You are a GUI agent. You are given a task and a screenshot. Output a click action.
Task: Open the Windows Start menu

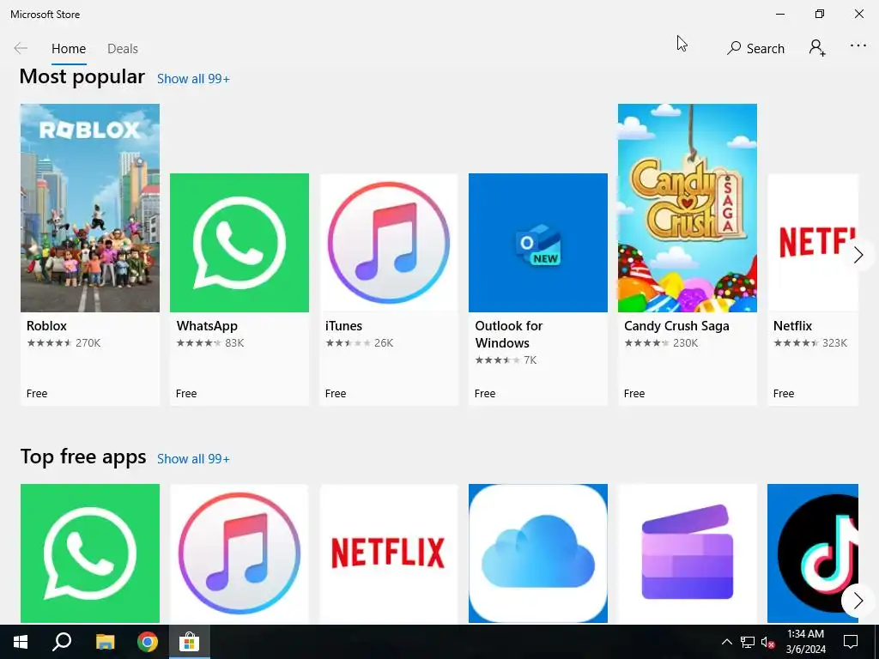click(21, 642)
